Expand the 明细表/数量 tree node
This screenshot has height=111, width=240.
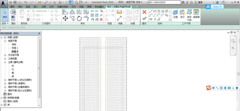point(1,98)
